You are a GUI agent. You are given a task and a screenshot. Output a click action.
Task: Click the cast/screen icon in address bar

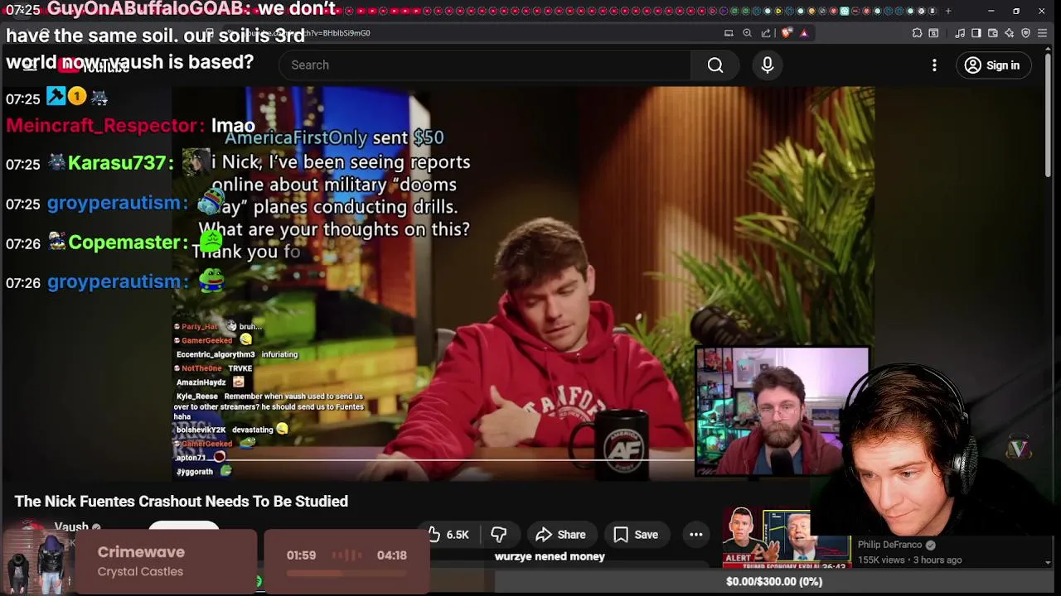pyautogui.click(x=729, y=33)
